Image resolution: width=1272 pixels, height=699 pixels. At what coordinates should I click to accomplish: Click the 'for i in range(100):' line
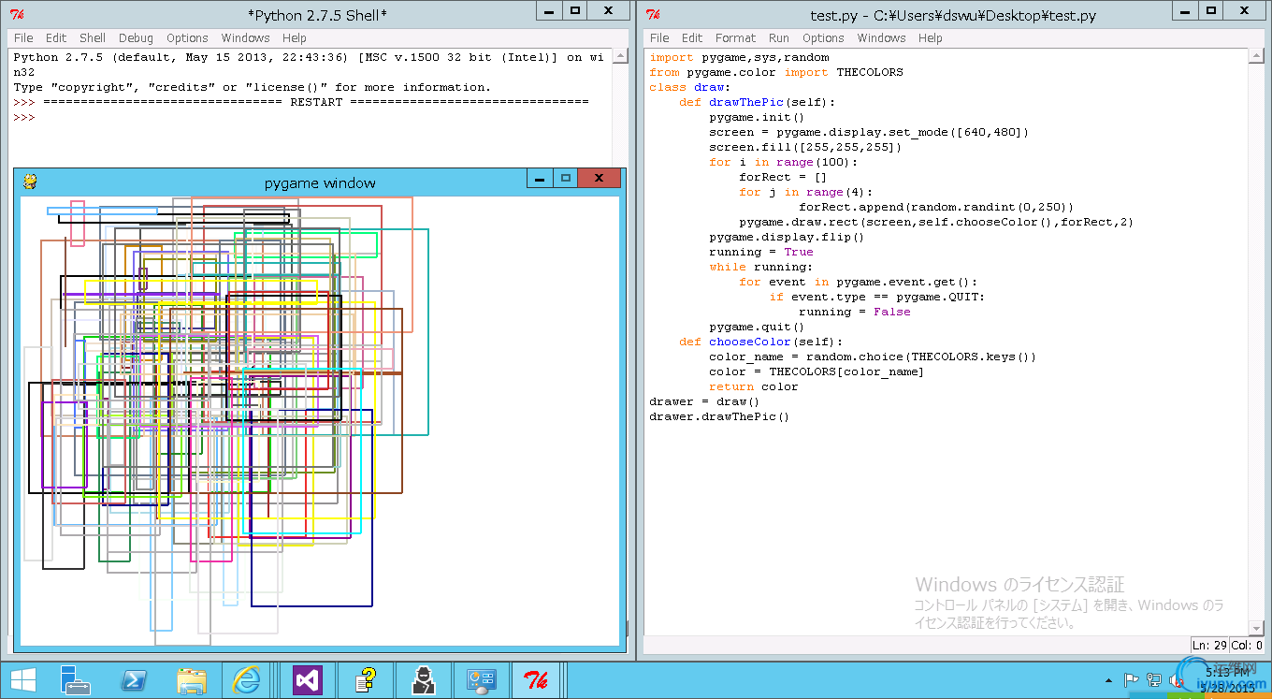[783, 162]
